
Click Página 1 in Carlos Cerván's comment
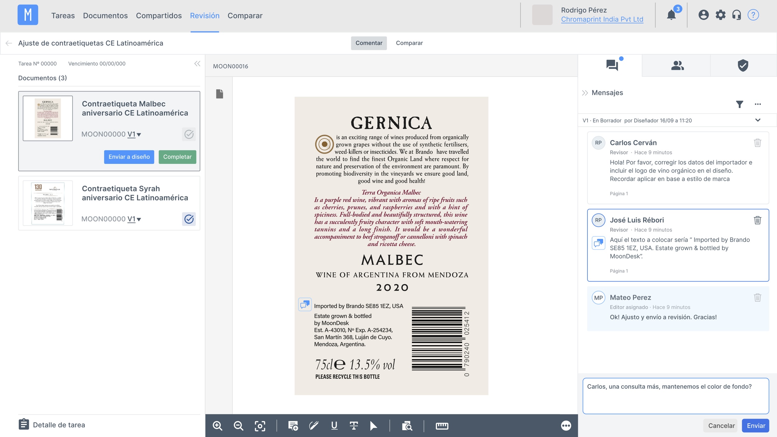coord(618,194)
